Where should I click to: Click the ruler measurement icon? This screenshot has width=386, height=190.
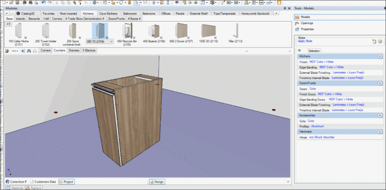point(145,3)
